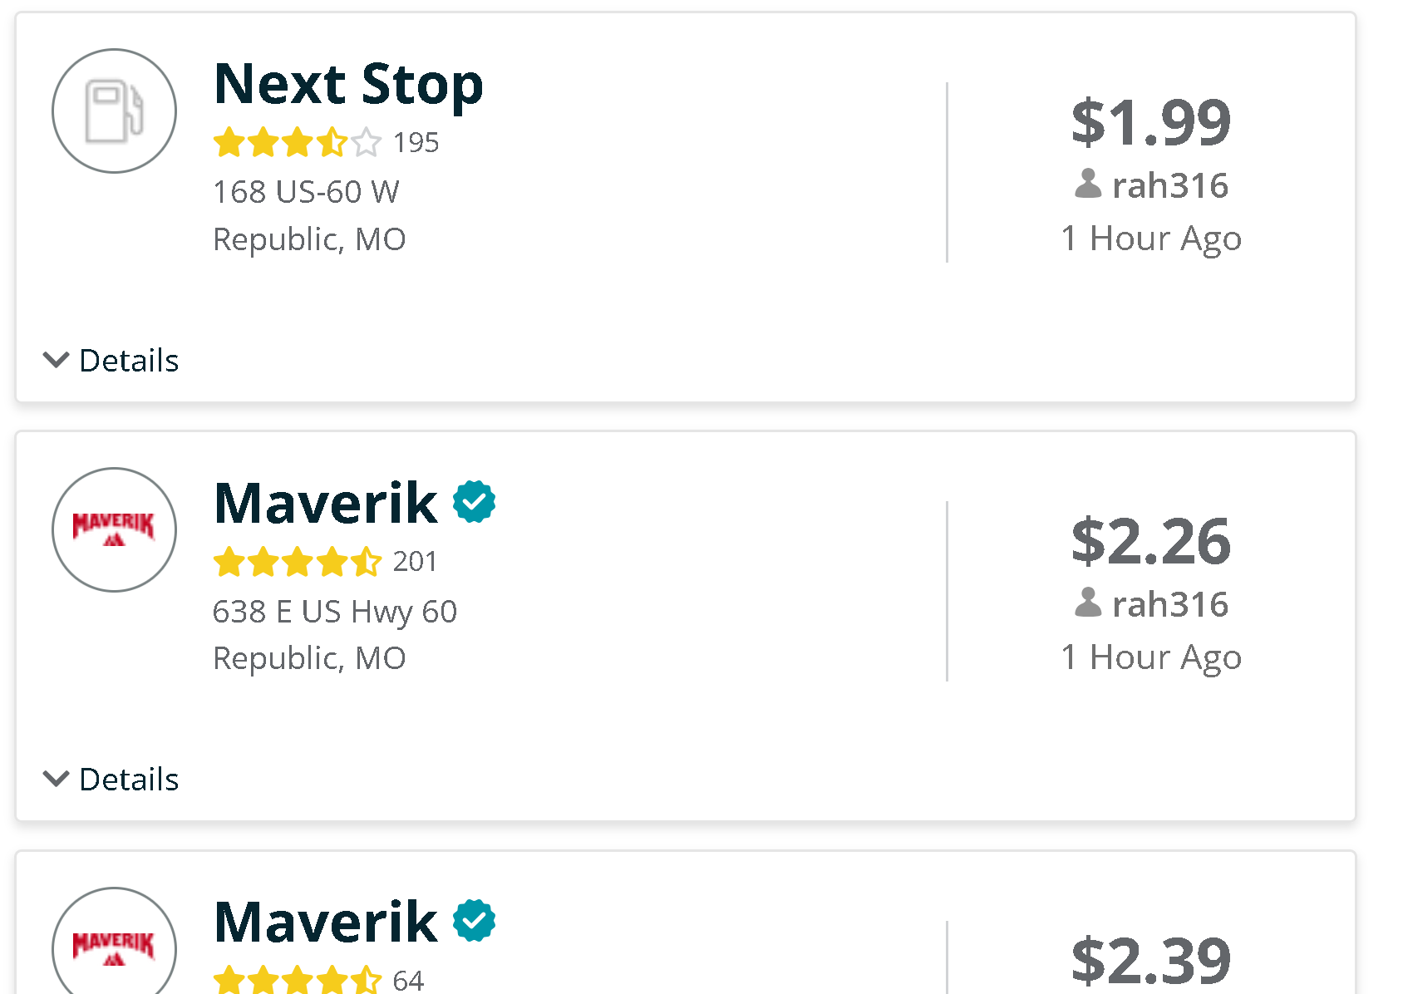The width and height of the screenshot is (1403, 994).
Task: Click the $1.99 price for Next Stop
Action: tap(1150, 122)
